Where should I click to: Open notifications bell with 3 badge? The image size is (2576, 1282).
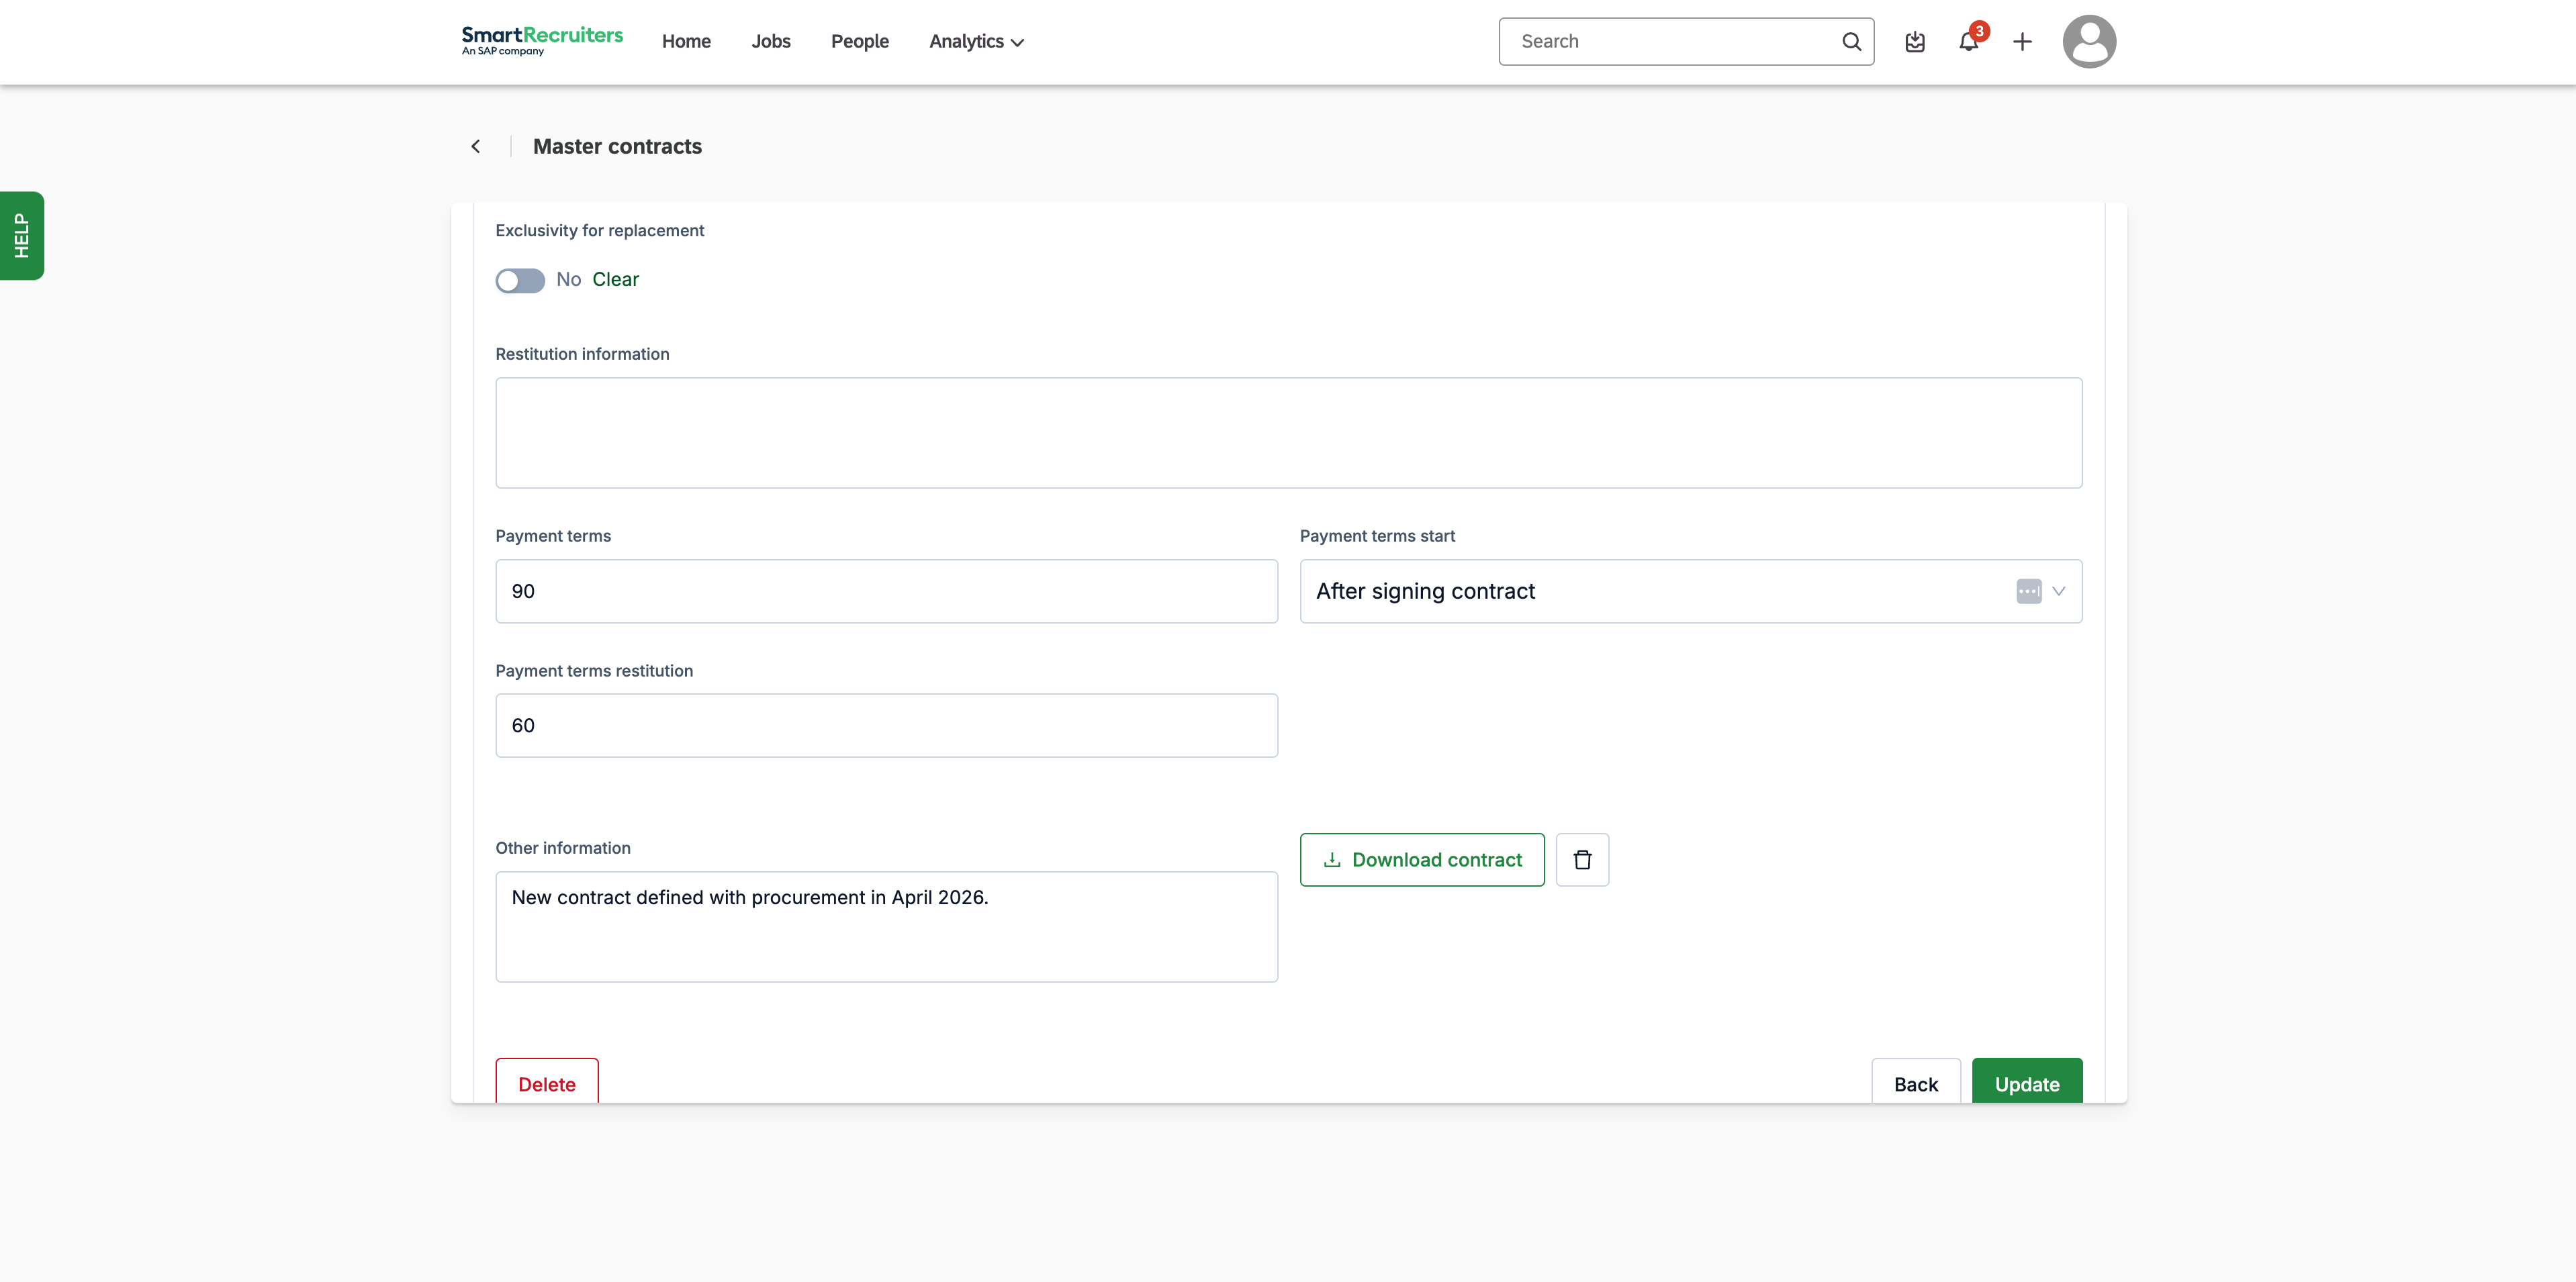(1969, 41)
